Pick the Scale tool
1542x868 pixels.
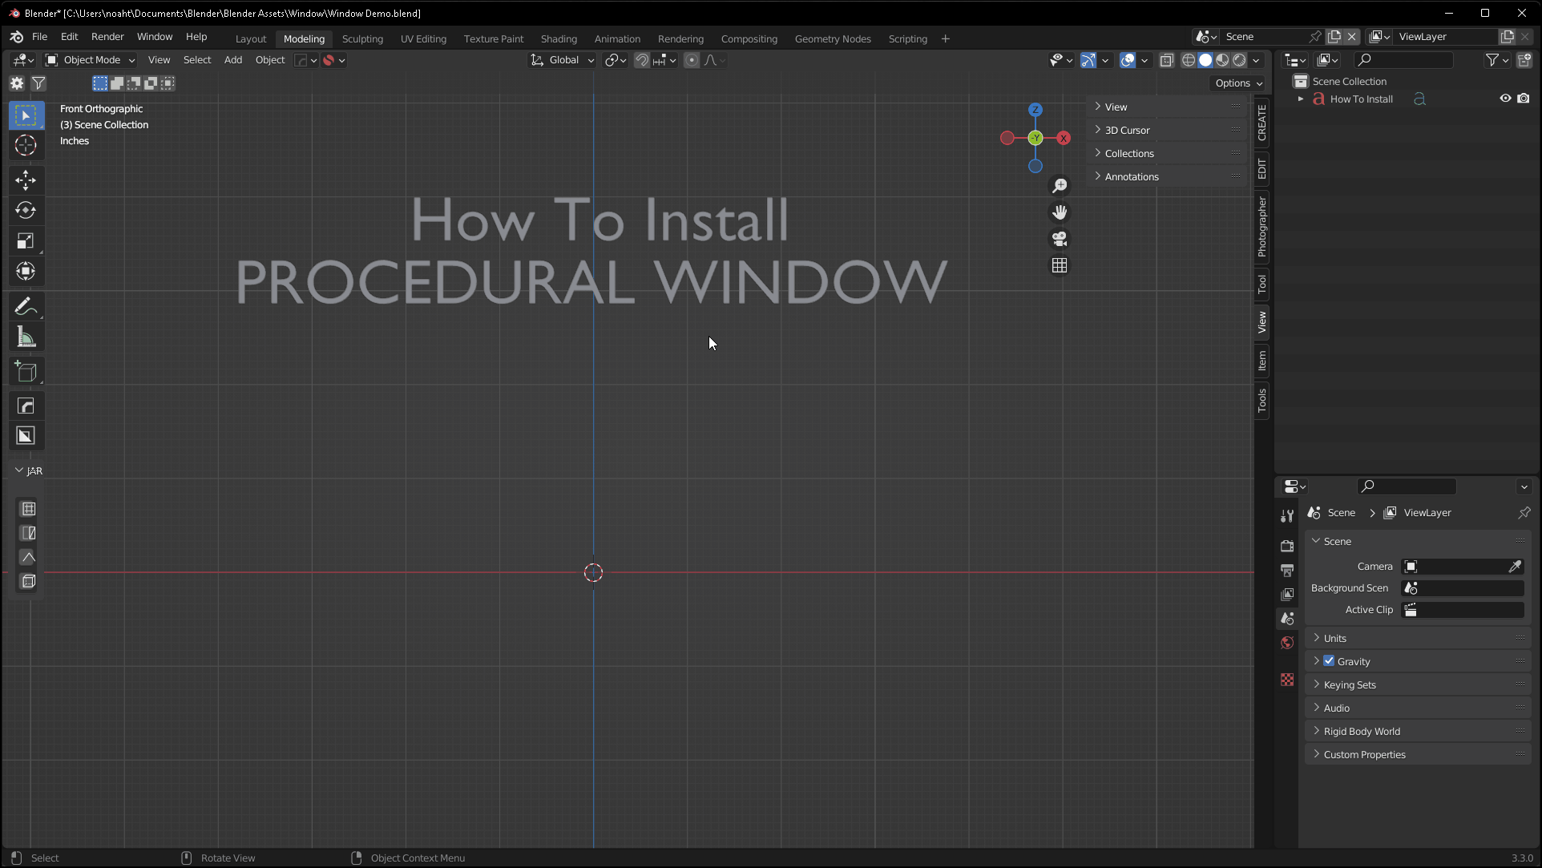pyautogui.click(x=26, y=240)
